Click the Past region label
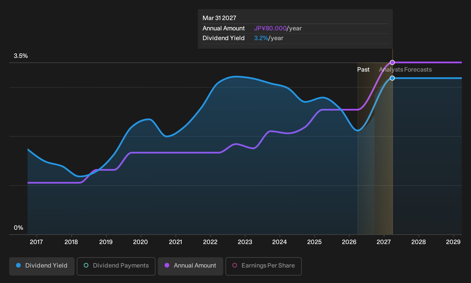 coord(363,70)
